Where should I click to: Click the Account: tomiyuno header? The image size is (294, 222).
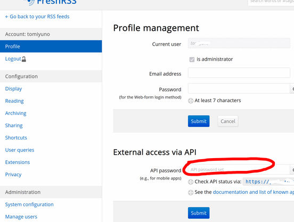pos(51,34)
